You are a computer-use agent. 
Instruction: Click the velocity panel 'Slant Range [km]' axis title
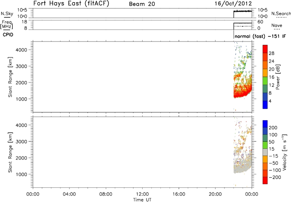(x=10, y=152)
